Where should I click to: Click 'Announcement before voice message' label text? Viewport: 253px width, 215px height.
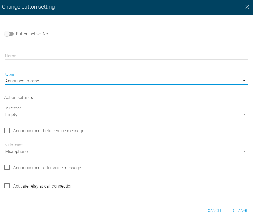click(x=49, y=131)
